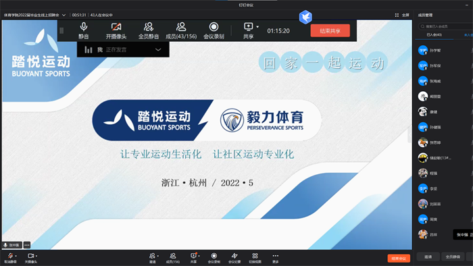Click the search joined members input field

[446, 26]
